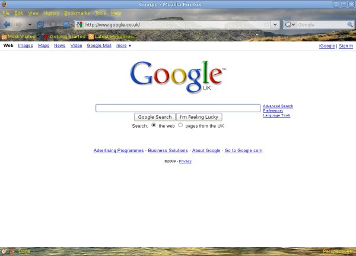Click the Firefox logo in title bar
The height and width of the screenshot is (256, 356).
pyautogui.click(x=4, y=4)
